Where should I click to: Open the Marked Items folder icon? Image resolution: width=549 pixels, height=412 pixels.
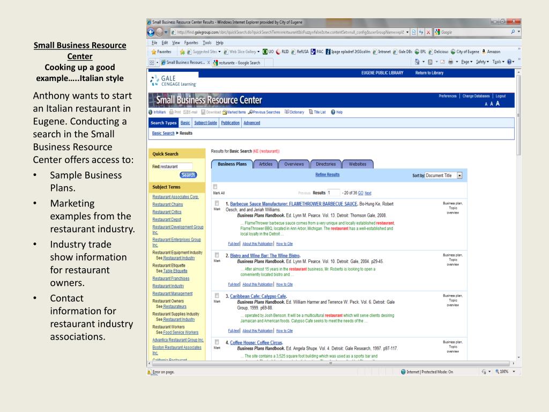coord(225,113)
